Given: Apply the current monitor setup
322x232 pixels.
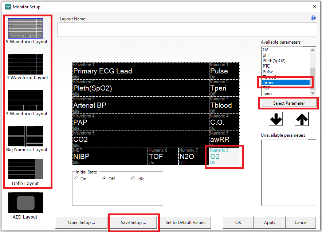Looking at the screenshot, I should point(269,222).
